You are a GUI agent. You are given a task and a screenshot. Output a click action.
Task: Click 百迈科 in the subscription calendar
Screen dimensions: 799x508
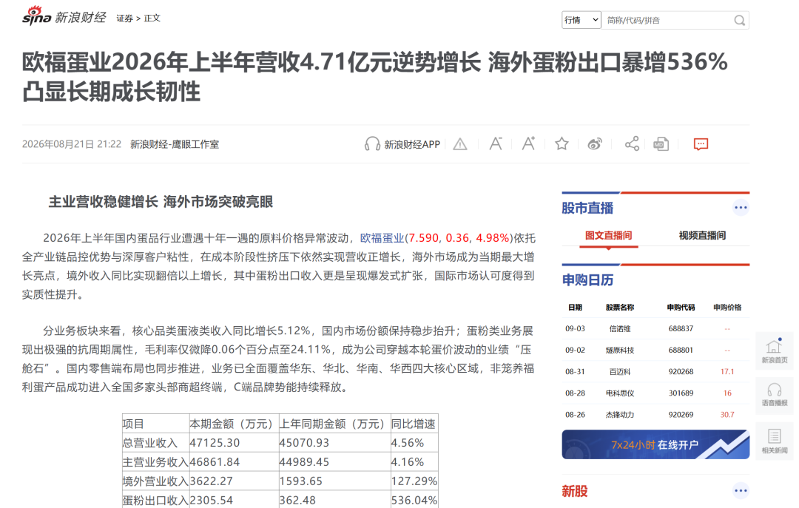point(620,371)
